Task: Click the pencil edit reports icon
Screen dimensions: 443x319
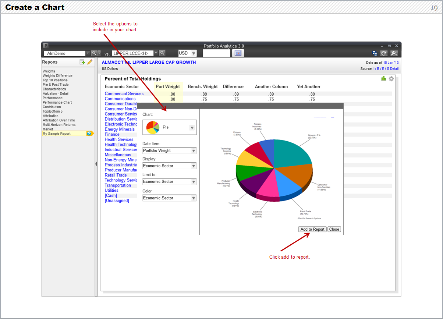Action: coord(90,62)
